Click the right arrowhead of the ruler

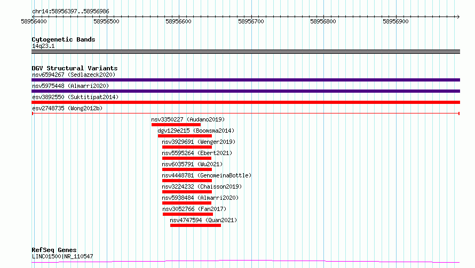pos(458,17)
